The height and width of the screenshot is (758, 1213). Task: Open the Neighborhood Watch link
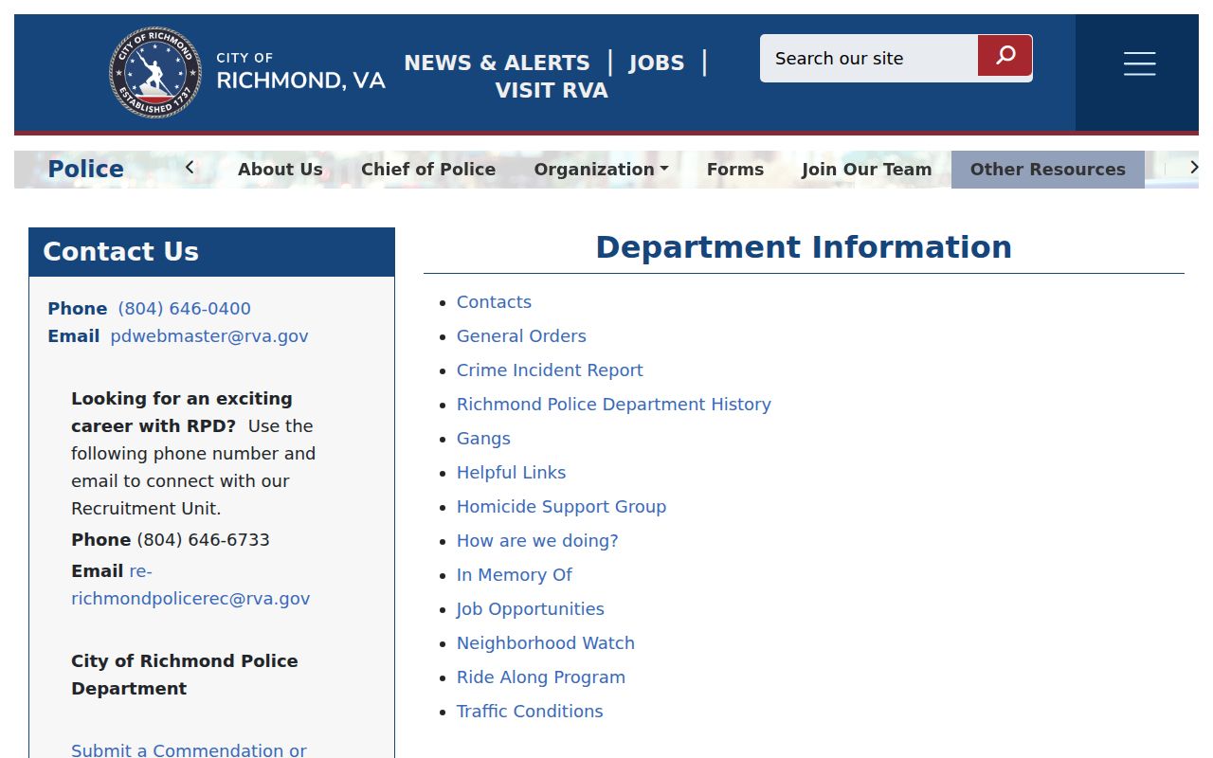click(x=546, y=643)
